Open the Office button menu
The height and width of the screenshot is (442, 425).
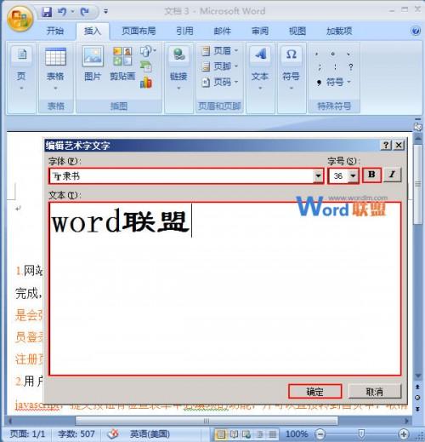[20, 18]
